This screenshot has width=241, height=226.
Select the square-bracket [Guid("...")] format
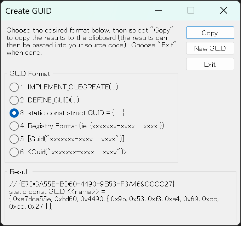[x=14, y=139]
